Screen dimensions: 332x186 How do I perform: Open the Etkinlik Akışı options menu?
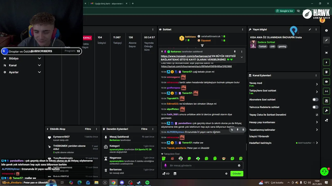pyautogui.click(x=96, y=129)
